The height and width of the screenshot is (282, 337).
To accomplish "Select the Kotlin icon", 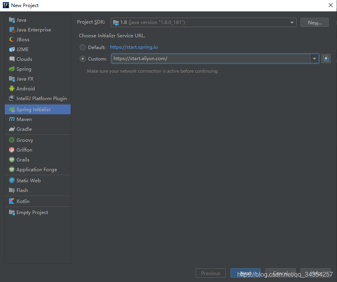I will (12, 201).
